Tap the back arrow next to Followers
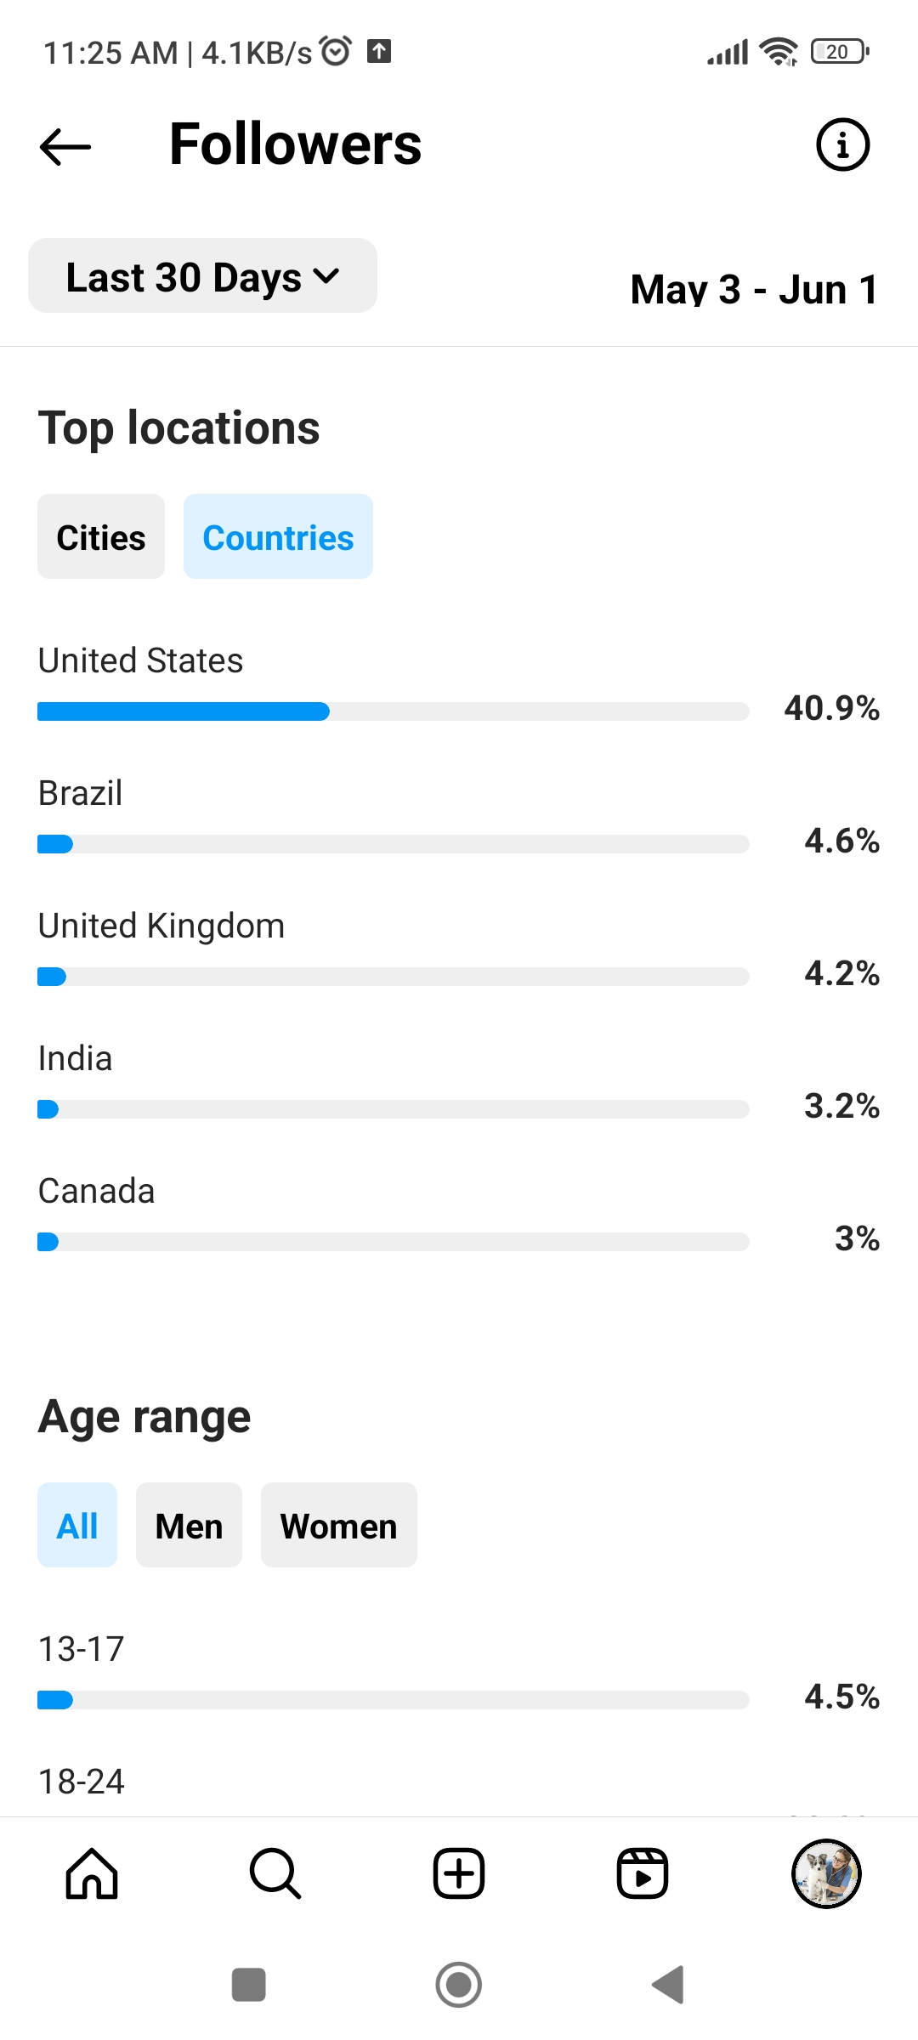The image size is (918, 2040). [x=65, y=146]
